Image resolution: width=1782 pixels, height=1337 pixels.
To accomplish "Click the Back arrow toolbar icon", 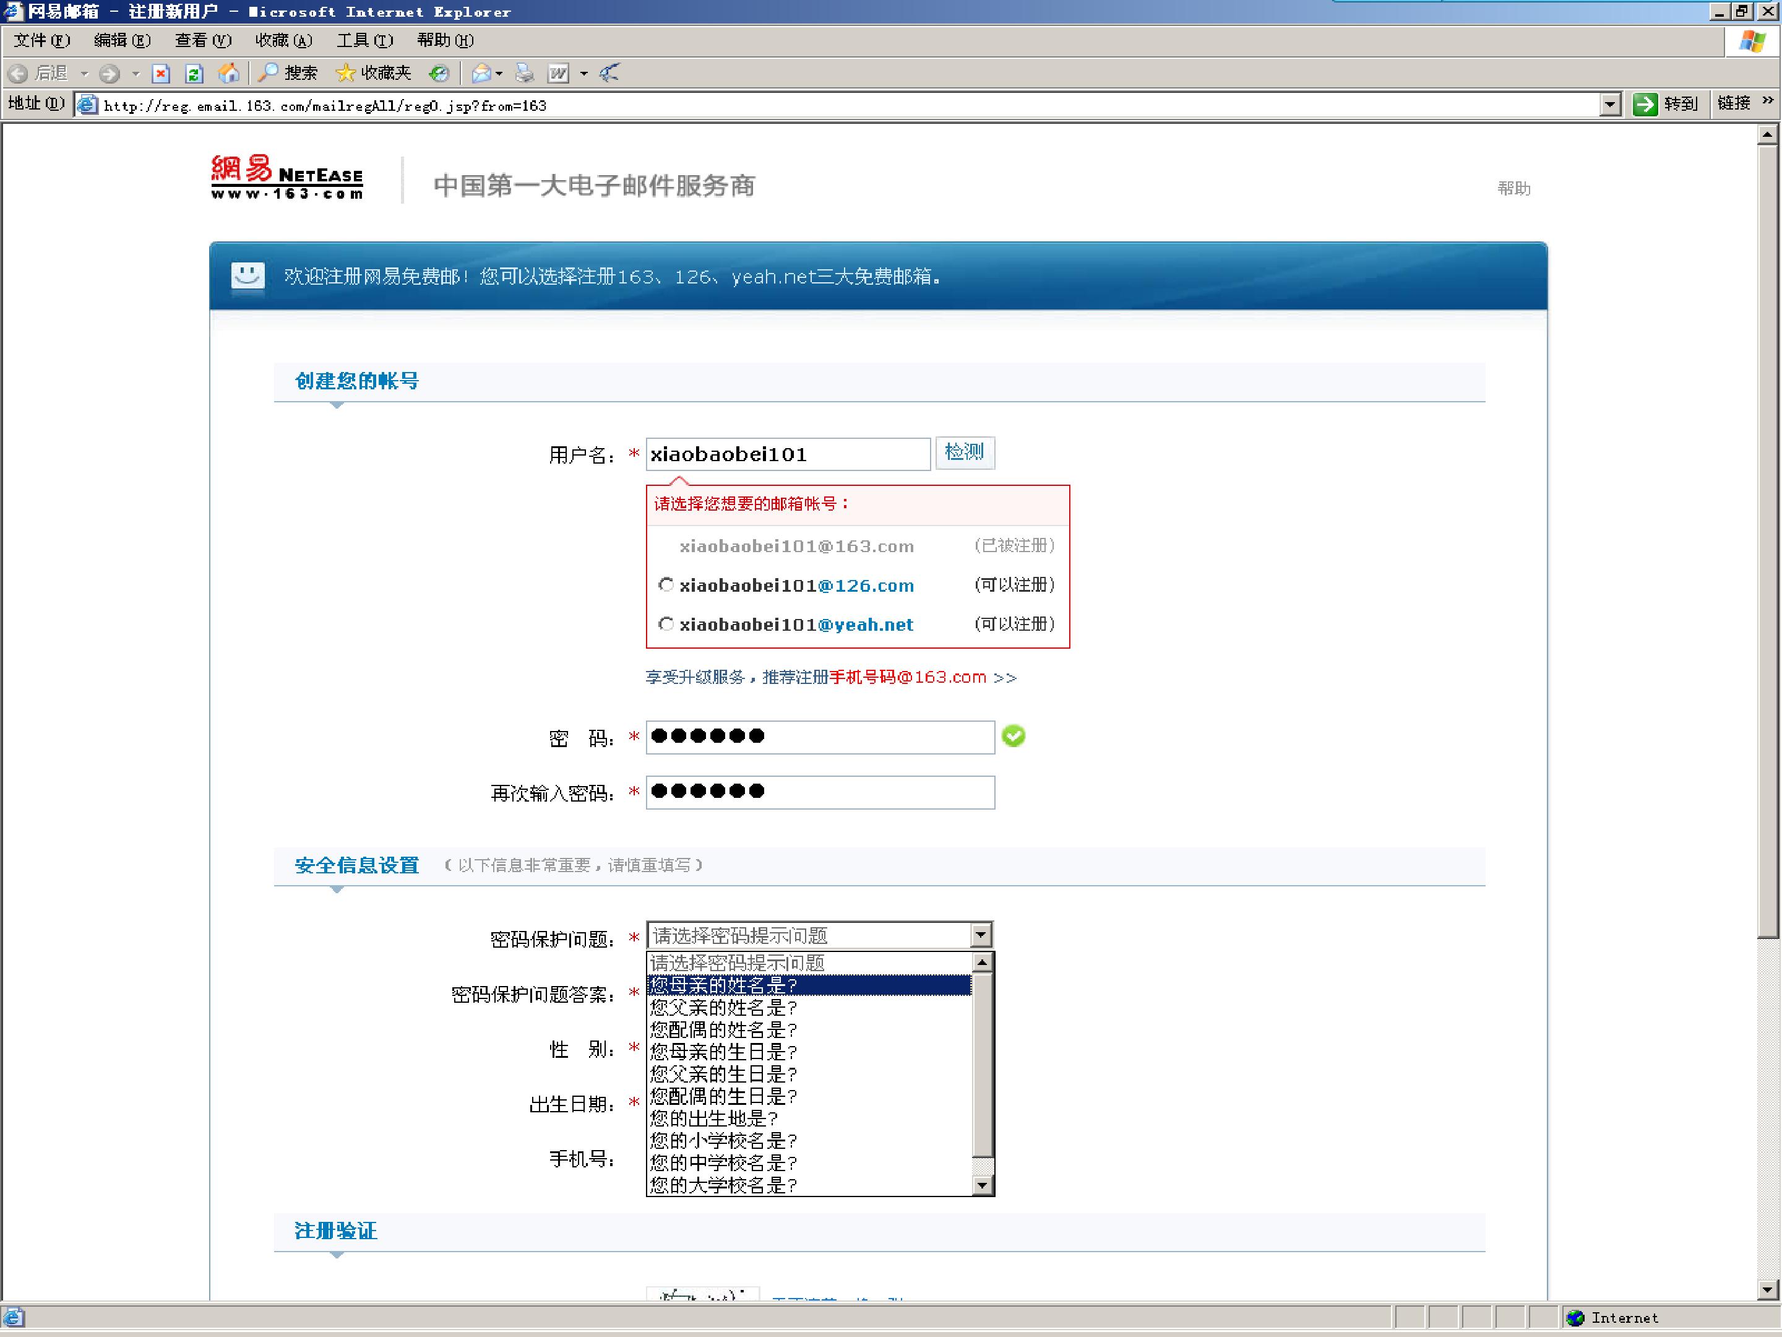I will pyautogui.click(x=19, y=73).
